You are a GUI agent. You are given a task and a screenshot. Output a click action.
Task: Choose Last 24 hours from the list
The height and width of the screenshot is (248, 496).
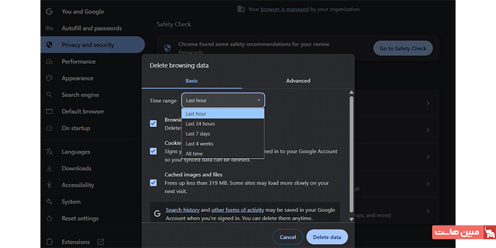point(223,123)
